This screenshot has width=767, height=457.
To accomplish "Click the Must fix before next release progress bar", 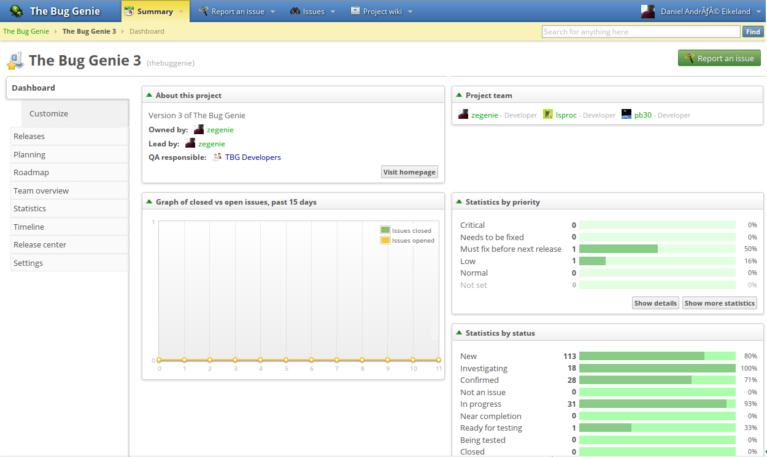I will point(657,249).
